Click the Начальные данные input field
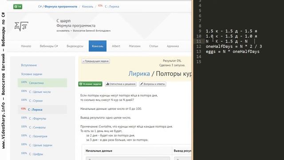Screen dimensions: 284x160 (x=128, y=158)
